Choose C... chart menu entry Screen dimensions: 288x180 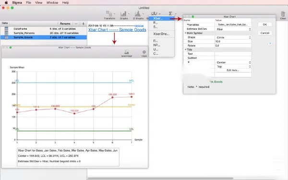[x=161, y=53]
